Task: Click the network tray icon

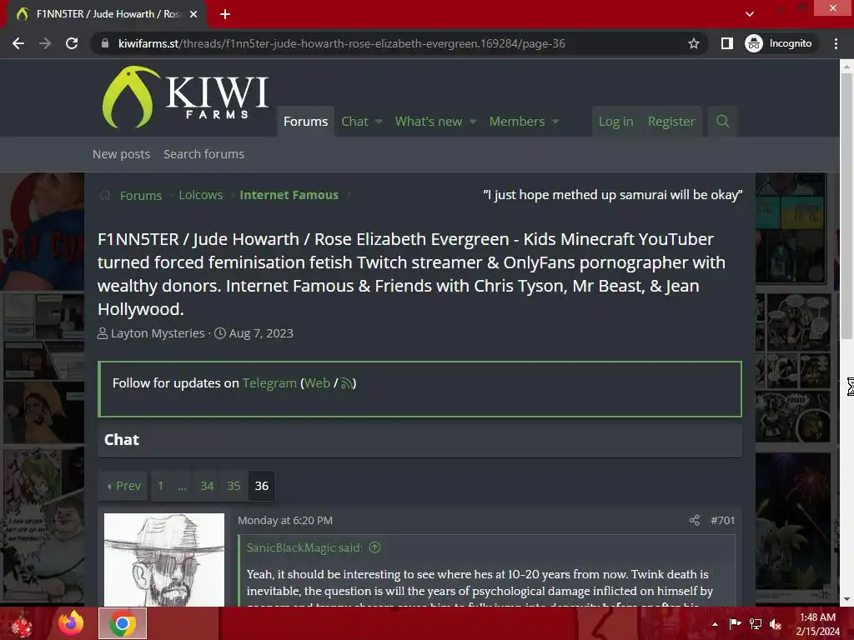Action: pyautogui.click(x=756, y=624)
